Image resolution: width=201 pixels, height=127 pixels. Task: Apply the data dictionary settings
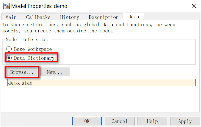coord(185,121)
